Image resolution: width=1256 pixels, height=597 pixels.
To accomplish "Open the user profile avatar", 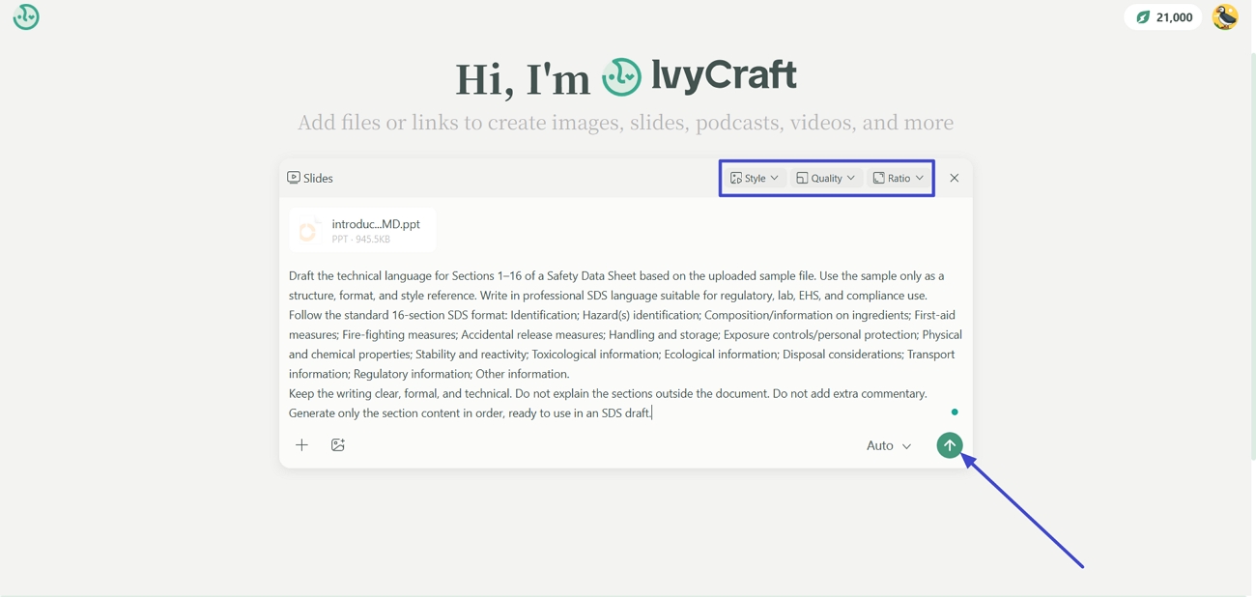I will 1225,17.
